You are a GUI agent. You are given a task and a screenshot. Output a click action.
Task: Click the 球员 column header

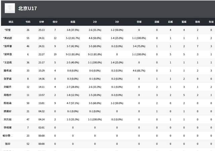click(11, 22)
